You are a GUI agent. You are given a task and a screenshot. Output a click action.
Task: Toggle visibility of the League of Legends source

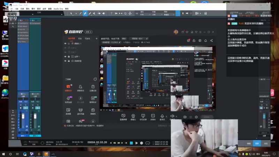click(65, 61)
